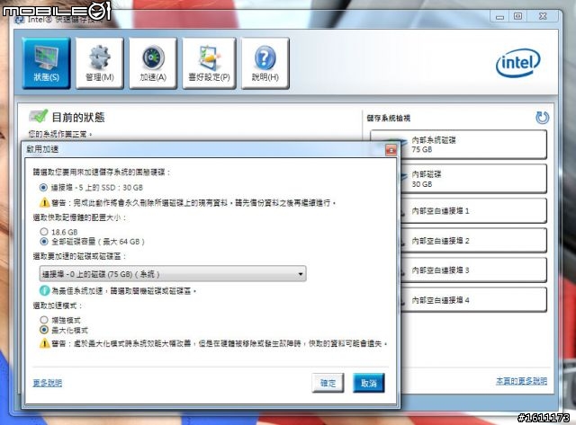Open the 說明(H) help tab
The image size is (576, 425).
point(265,63)
